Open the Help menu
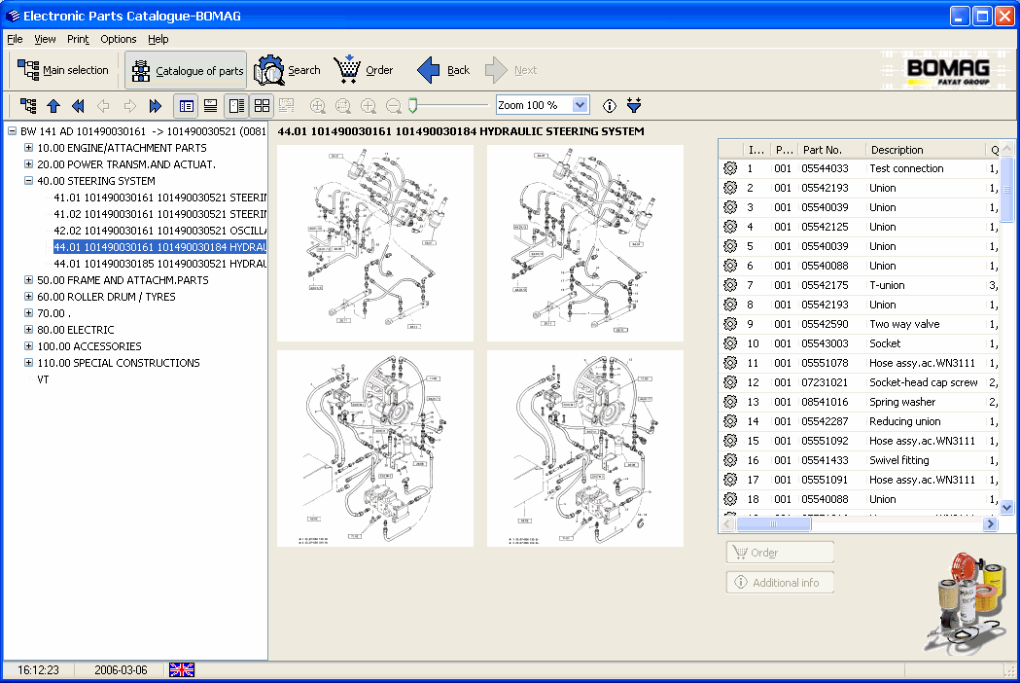 pos(158,39)
